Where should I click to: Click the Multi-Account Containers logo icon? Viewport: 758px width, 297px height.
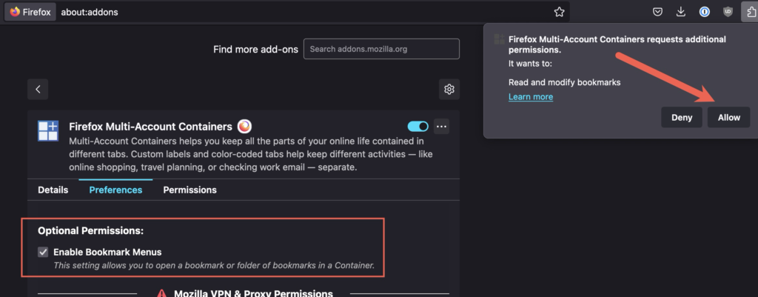pyautogui.click(x=48, y=131)
